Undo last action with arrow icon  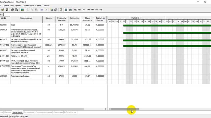tap(42, 10)
